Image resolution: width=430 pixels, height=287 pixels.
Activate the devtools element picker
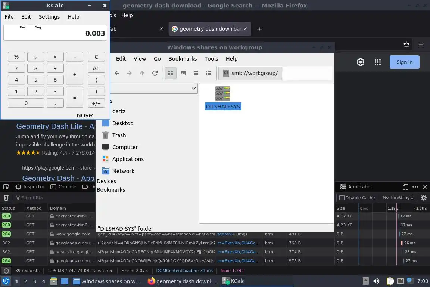click(x=6, y=187)
